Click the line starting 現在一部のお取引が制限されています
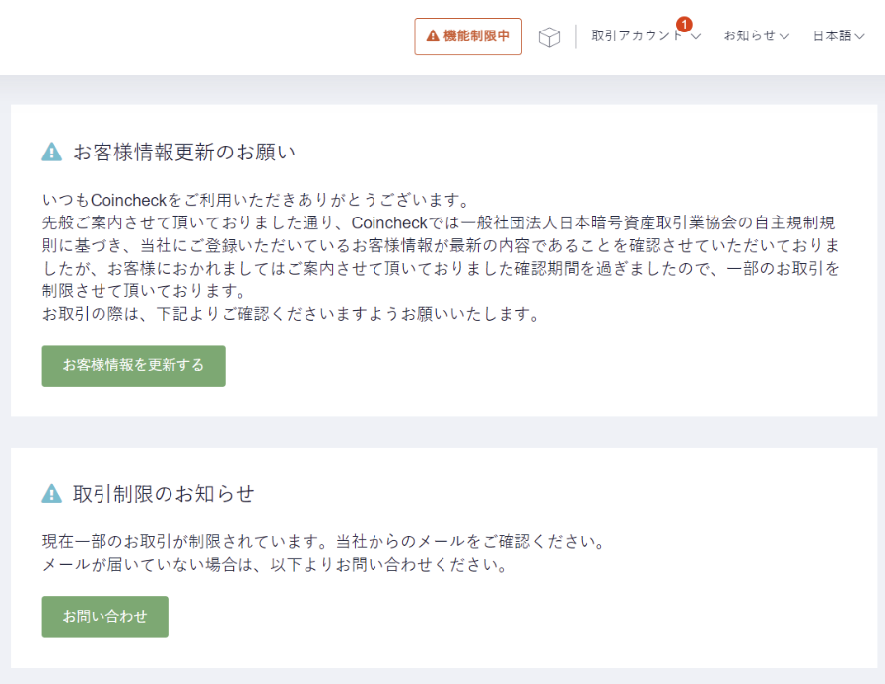885x684 pixels. pos(324,541)
